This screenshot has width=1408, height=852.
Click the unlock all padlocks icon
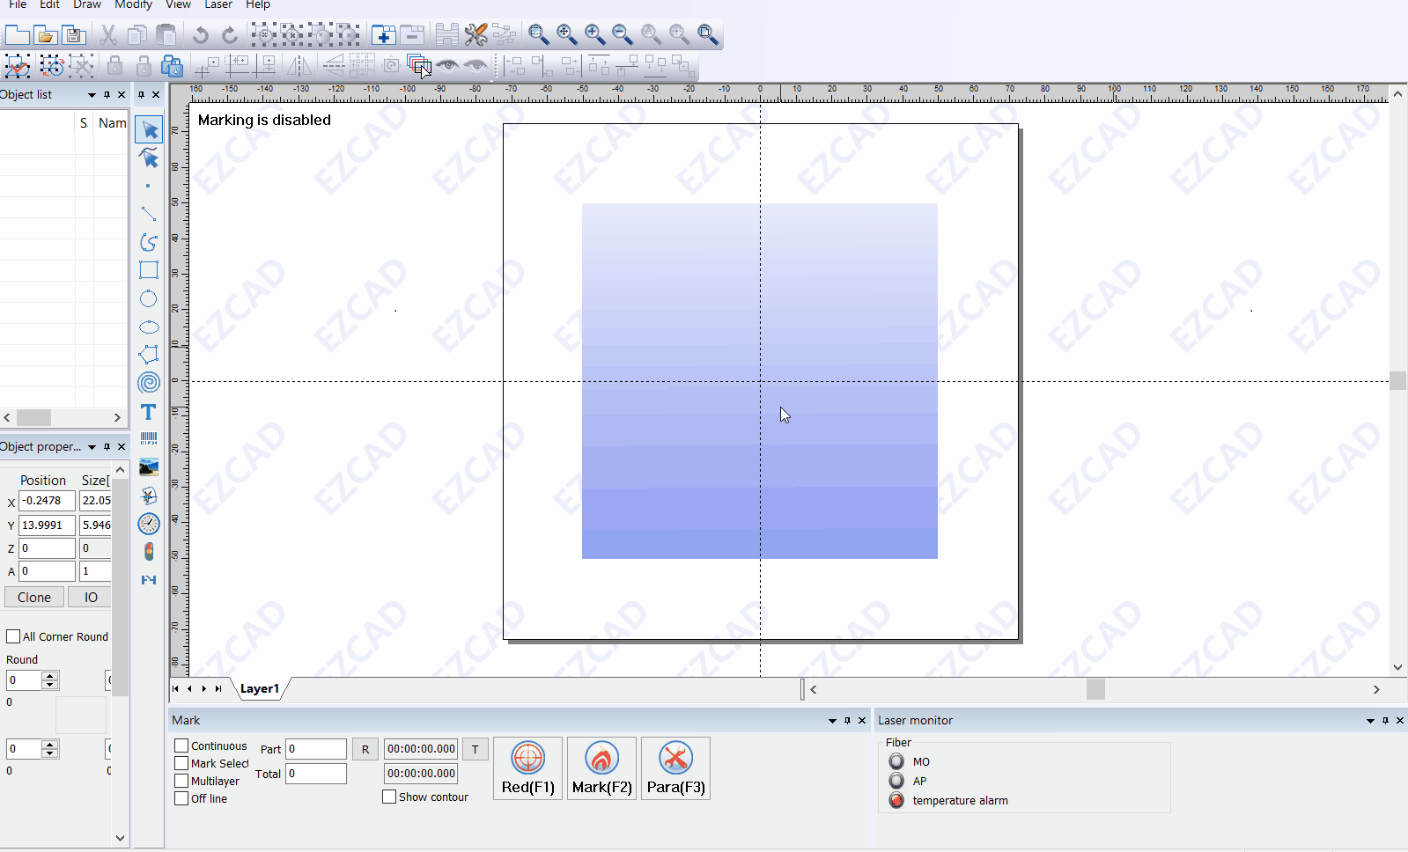(173, 66)
